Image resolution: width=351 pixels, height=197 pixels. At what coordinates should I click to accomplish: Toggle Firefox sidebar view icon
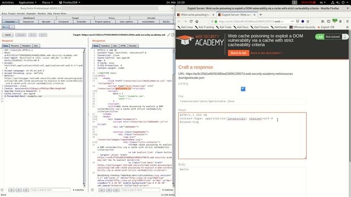tap(329, 21)
